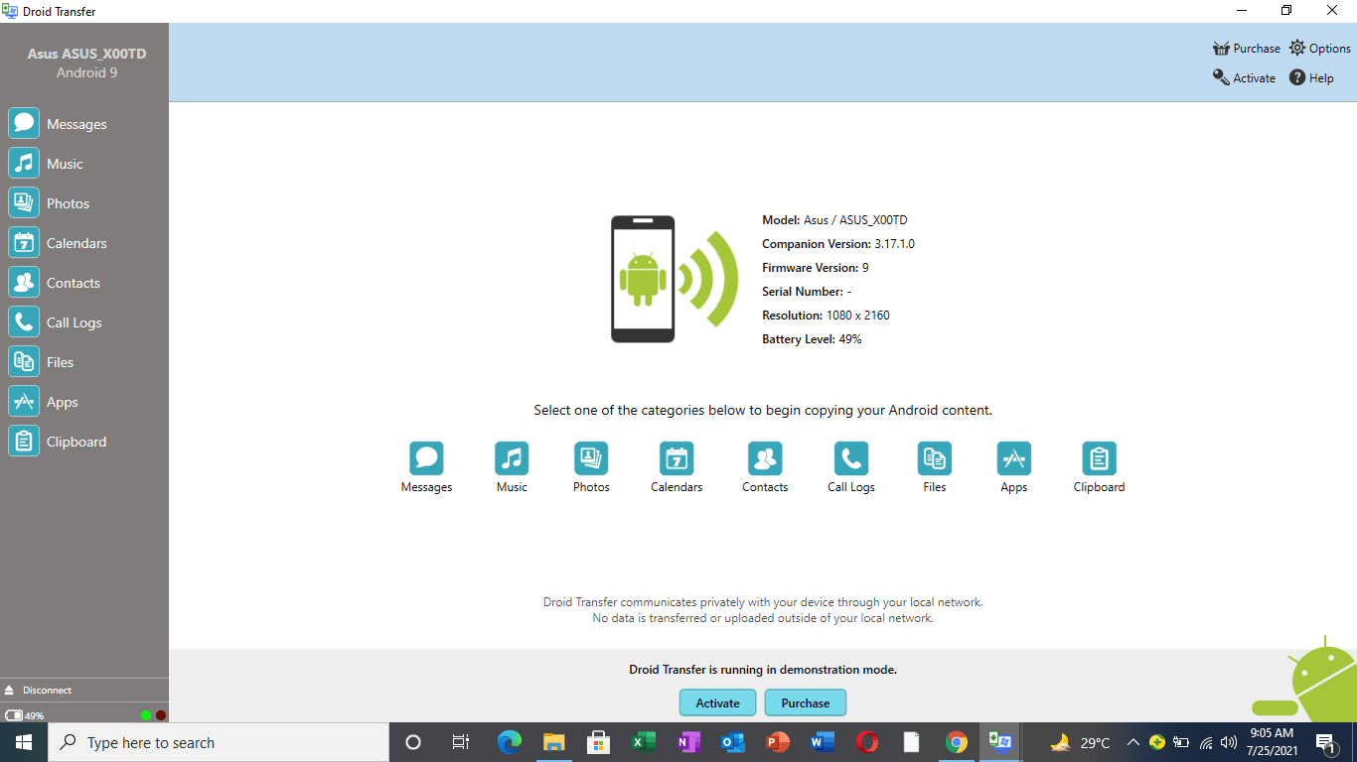Open the notification center icon
This screenshot has width=1357, height=762.
point(1324,742)
